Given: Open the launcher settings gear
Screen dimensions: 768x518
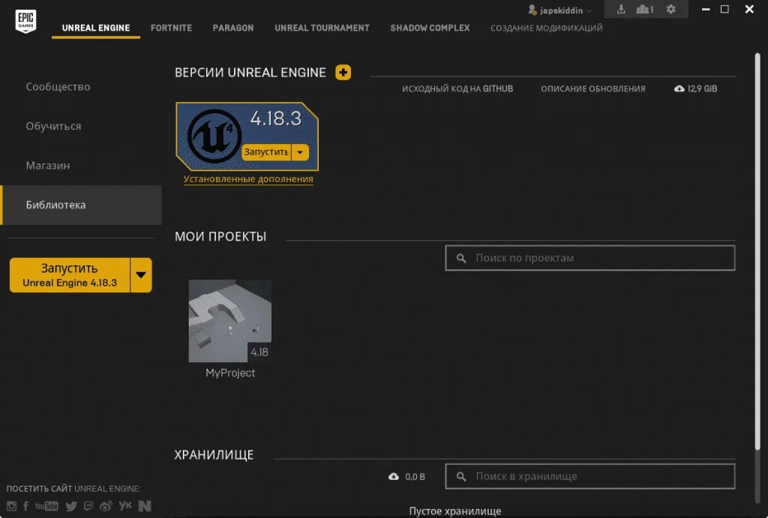Looking at the screenshot, I should (671, 9).
